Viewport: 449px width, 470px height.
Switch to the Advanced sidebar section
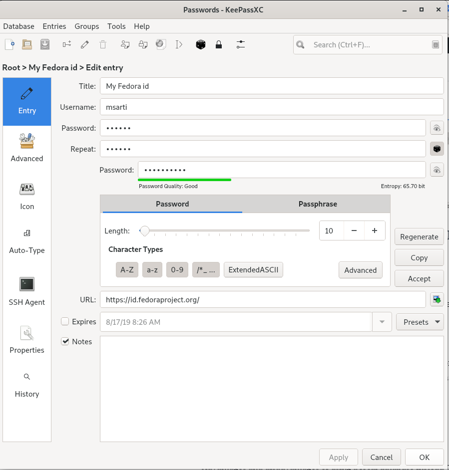pyautogui.click(x=27, y=147)
